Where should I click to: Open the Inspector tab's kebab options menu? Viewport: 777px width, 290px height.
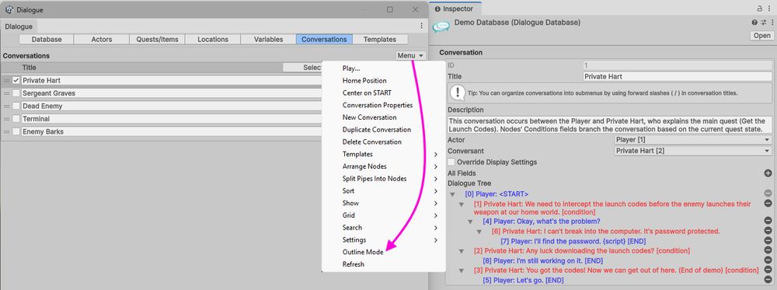pos(768,9)
